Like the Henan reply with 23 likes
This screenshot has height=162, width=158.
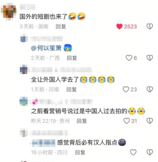tap(126, 89)
